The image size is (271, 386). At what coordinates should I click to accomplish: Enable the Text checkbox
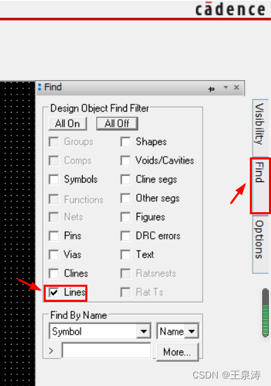(126, 255)
